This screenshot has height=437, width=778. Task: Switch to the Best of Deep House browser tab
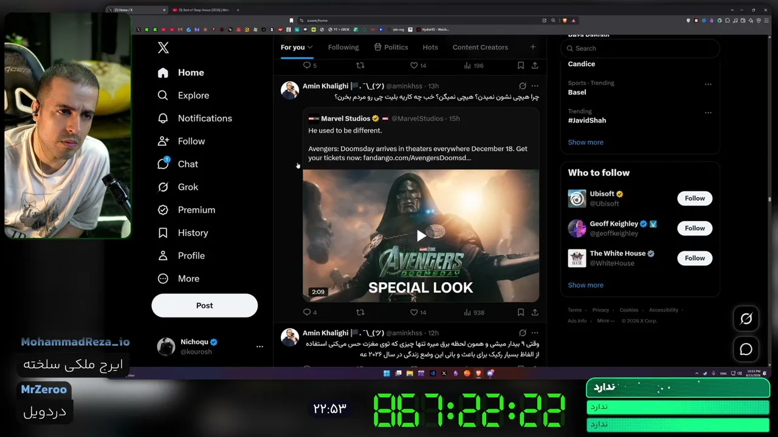point(201,10)
